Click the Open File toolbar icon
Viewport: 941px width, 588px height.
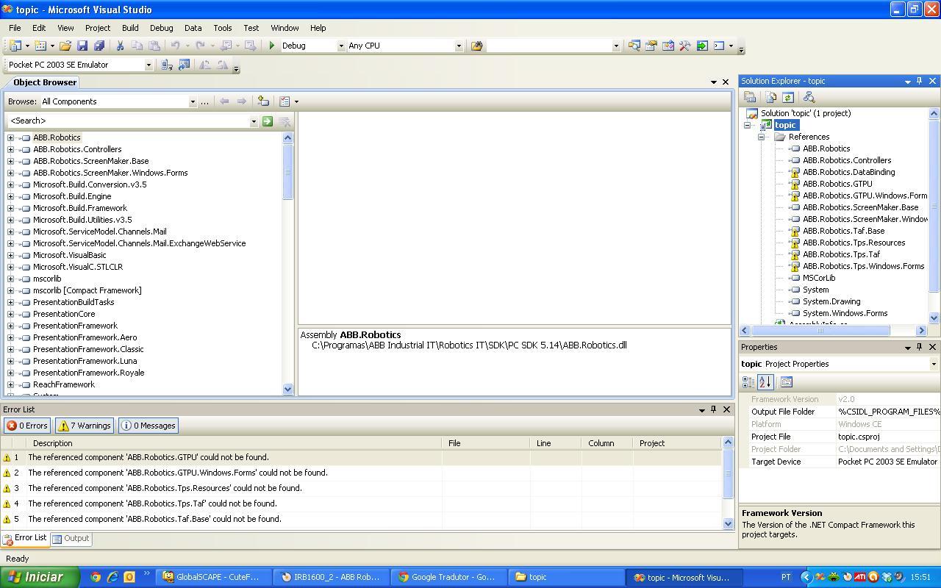click(65, 46)
